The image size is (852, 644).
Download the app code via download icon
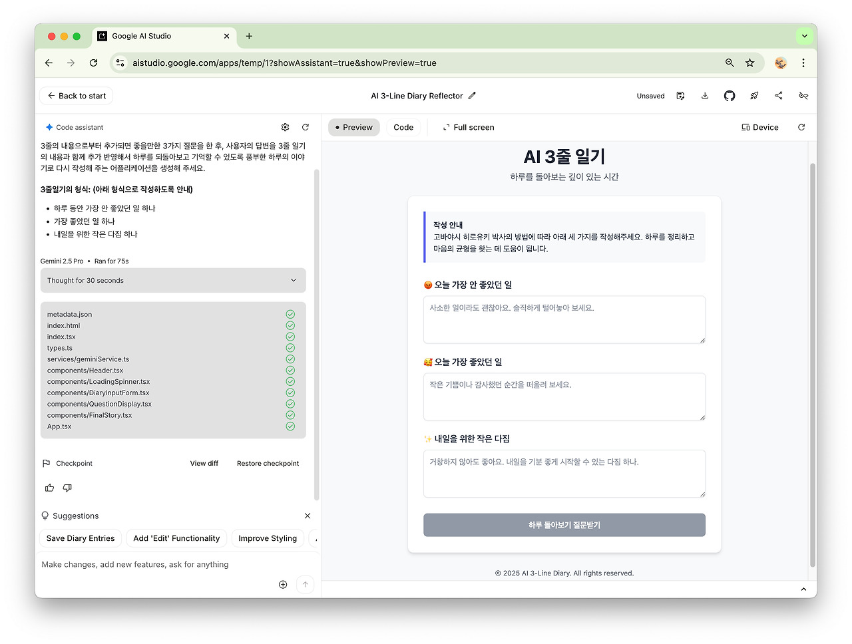(x=704, y=96)
